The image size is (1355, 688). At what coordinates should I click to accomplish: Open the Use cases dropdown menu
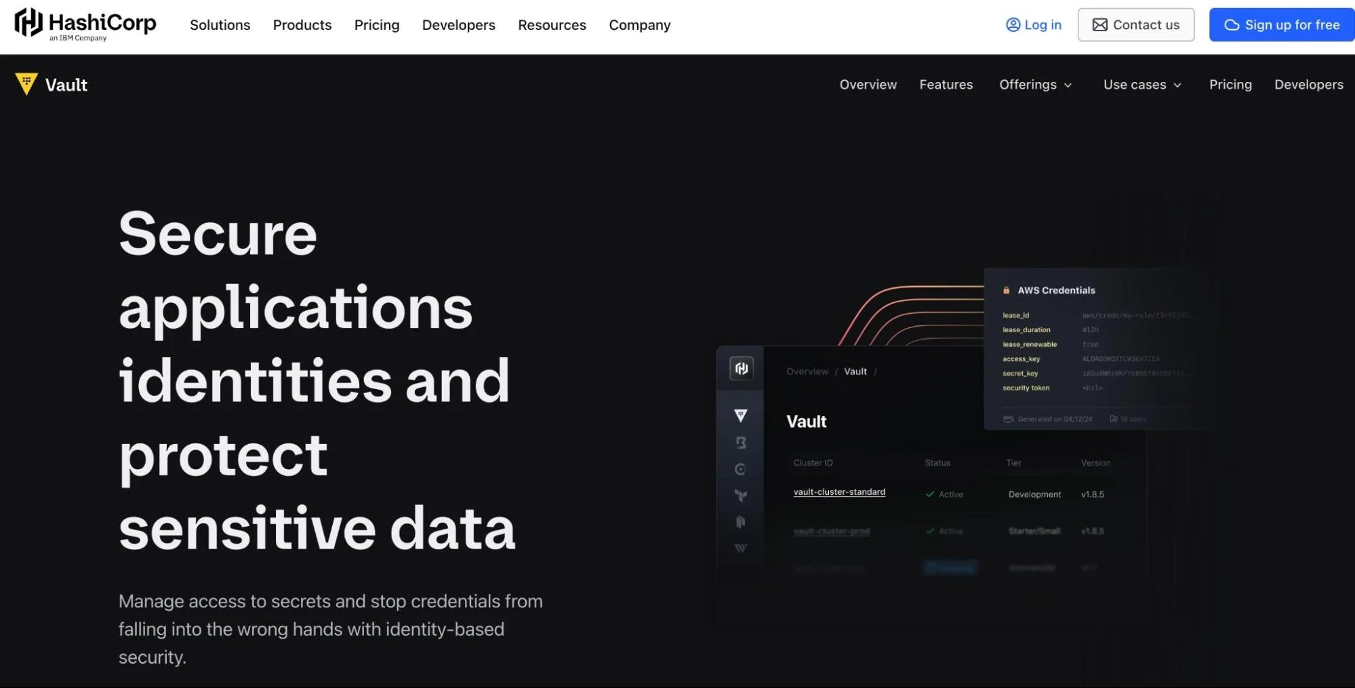[x=1141, y=84]
